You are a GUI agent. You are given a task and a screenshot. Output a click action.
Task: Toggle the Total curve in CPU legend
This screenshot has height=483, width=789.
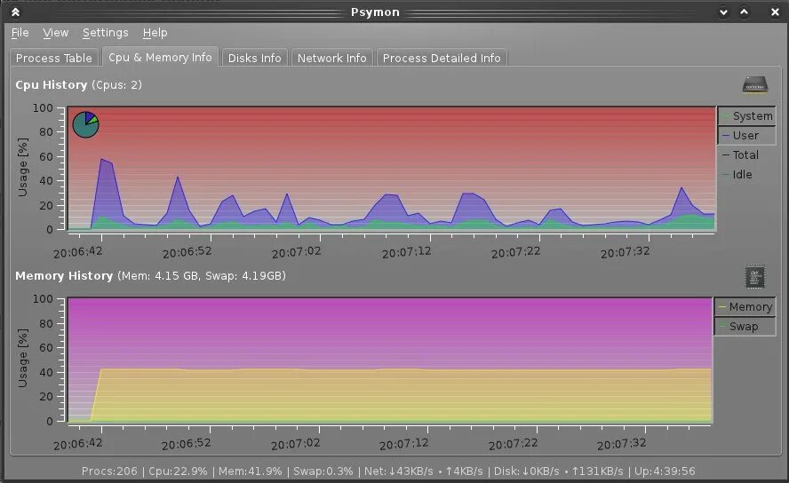pos(746,155)
